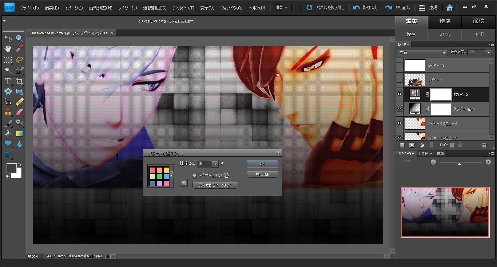The image size is (497, 267).
Task: Select the Smart Brush gear tool
Action: coord(19,123)
